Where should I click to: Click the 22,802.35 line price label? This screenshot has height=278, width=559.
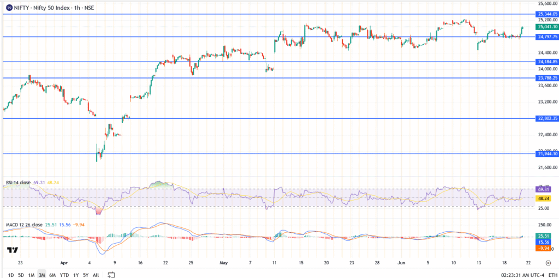548,118
